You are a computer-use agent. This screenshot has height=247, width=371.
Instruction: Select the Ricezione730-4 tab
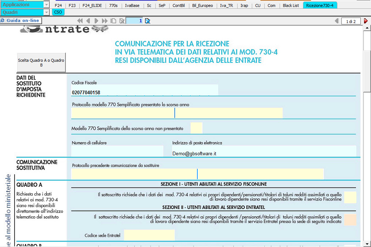[x=320, y=5]
